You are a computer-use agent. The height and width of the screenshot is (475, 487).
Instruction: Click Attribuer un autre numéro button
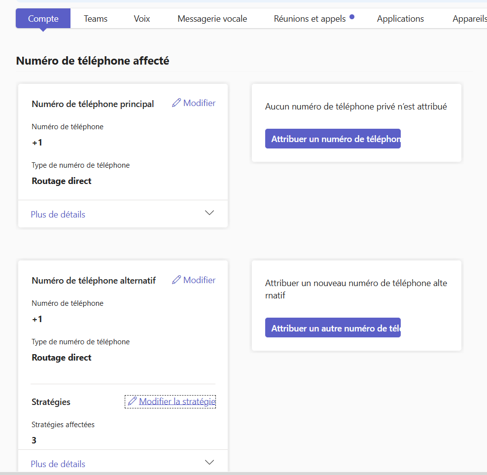pyautogui.click(x=333, y=328)
